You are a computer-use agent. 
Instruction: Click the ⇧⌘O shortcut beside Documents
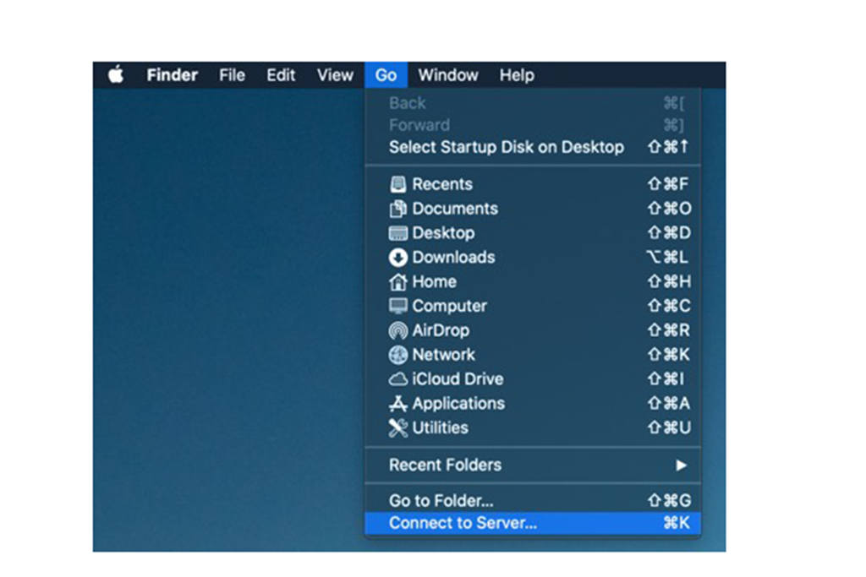[669, 209]
